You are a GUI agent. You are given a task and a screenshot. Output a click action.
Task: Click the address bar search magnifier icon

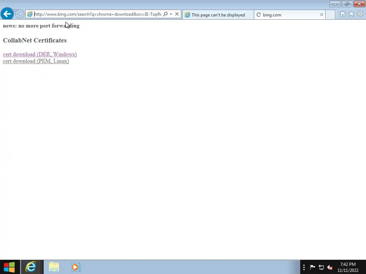[165, 14]
